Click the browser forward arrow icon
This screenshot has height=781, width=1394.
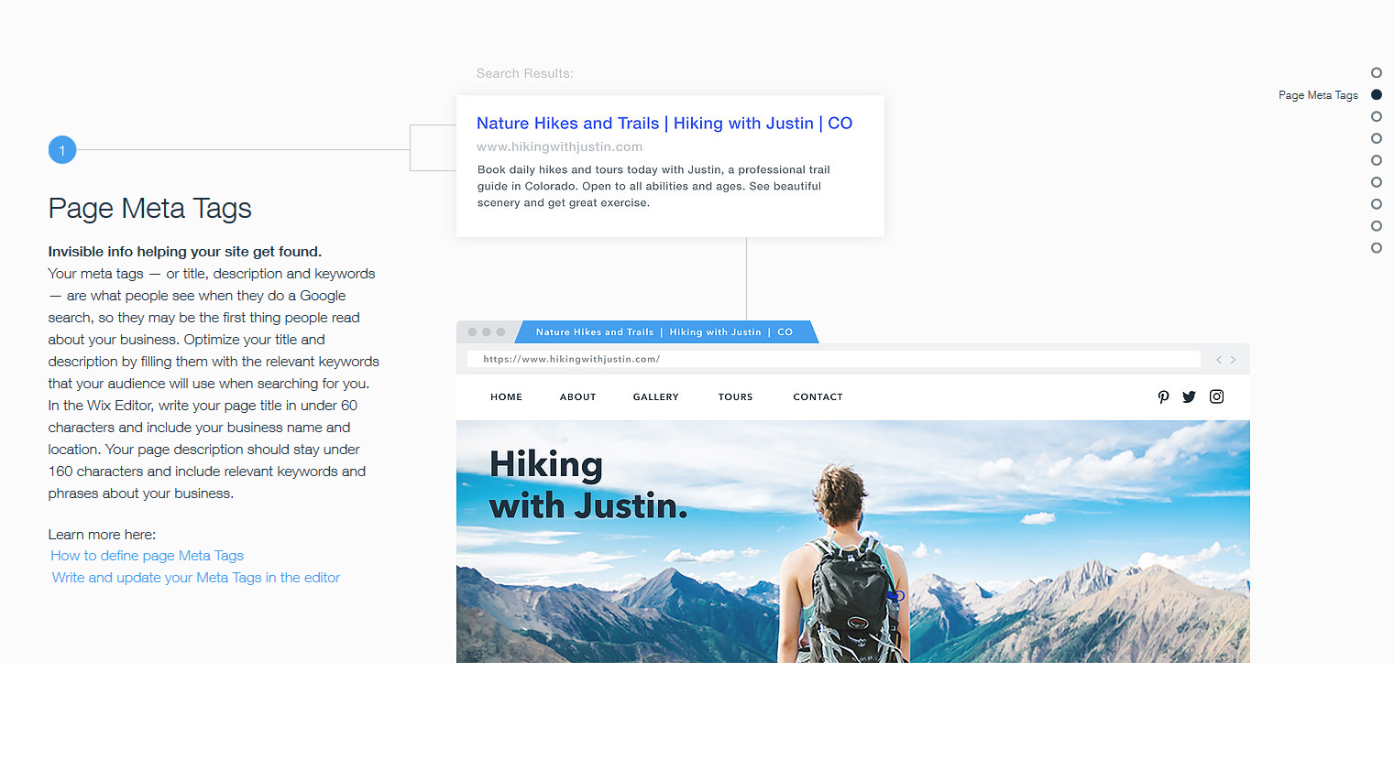coord(1233,360)
